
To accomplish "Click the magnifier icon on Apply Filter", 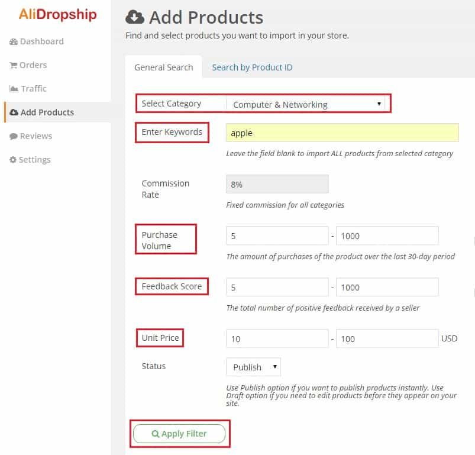I will (155, 434).
